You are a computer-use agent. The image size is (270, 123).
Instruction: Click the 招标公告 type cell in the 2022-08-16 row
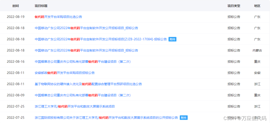coord(234,61)
